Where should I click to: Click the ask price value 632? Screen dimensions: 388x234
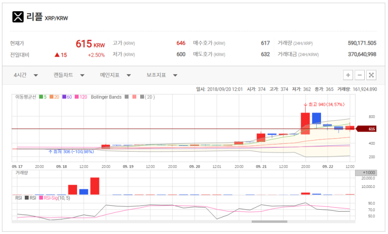(265, 54)
